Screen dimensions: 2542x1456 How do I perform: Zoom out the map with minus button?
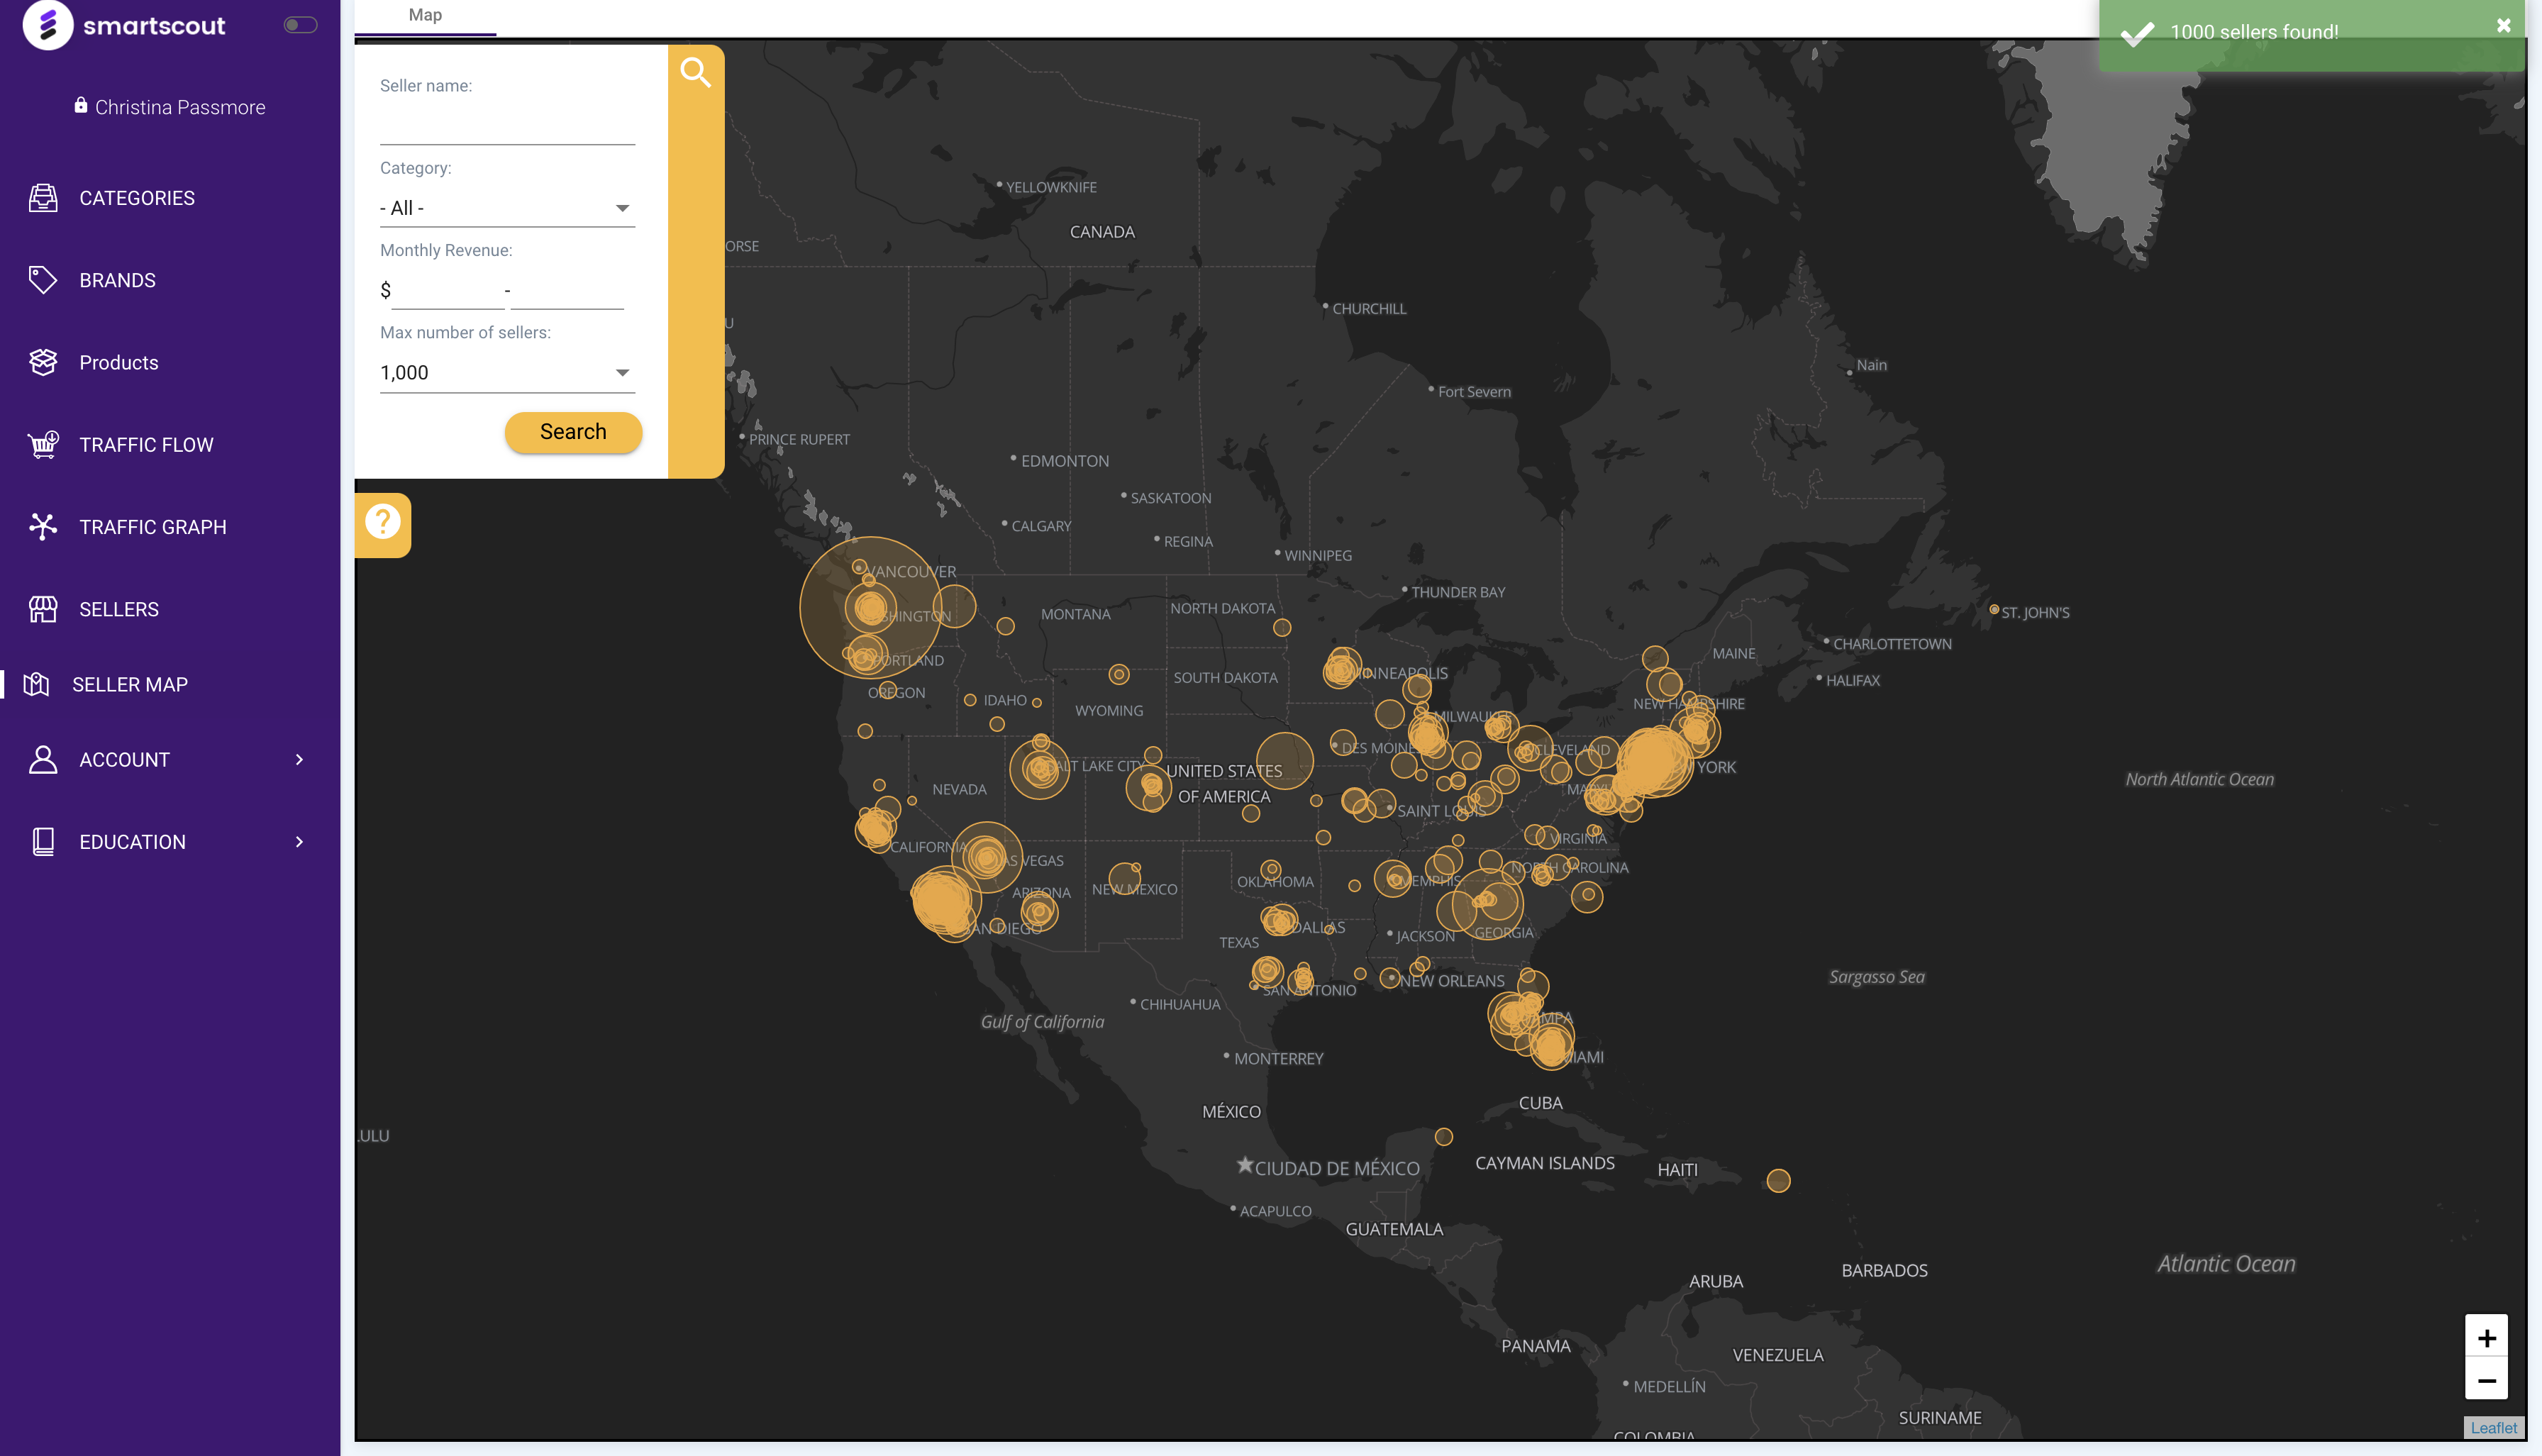2486,1380
